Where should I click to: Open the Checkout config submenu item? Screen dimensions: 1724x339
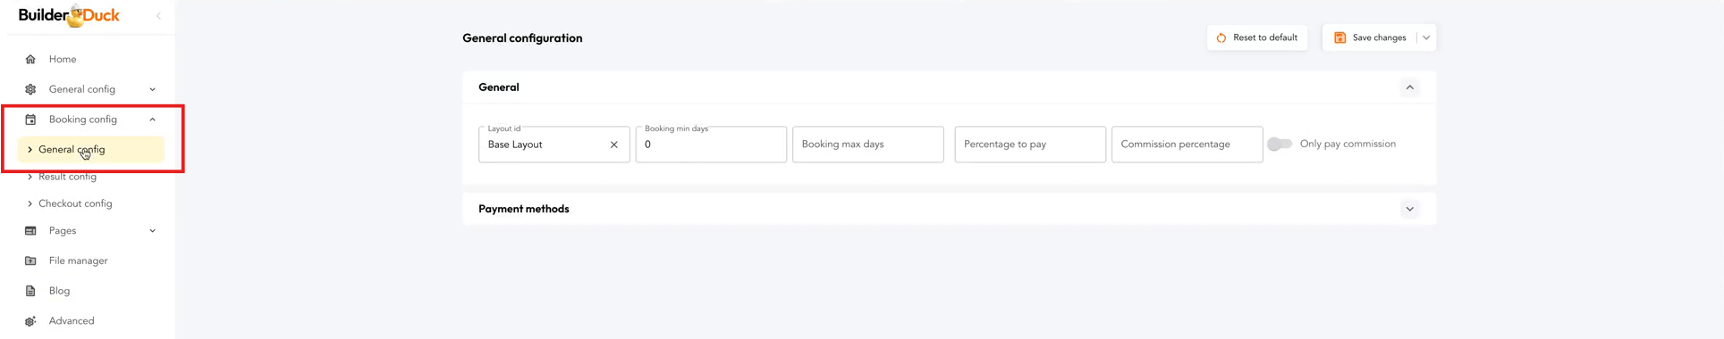pos(75,203)
